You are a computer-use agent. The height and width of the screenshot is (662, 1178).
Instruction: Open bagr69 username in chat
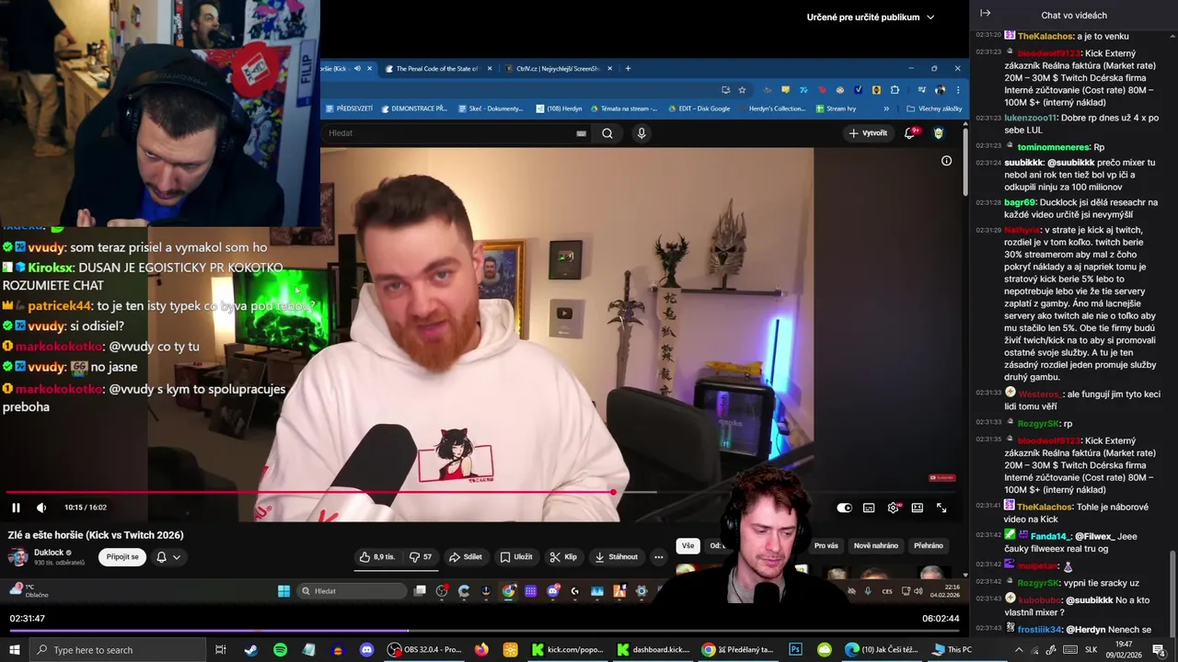1020,202
